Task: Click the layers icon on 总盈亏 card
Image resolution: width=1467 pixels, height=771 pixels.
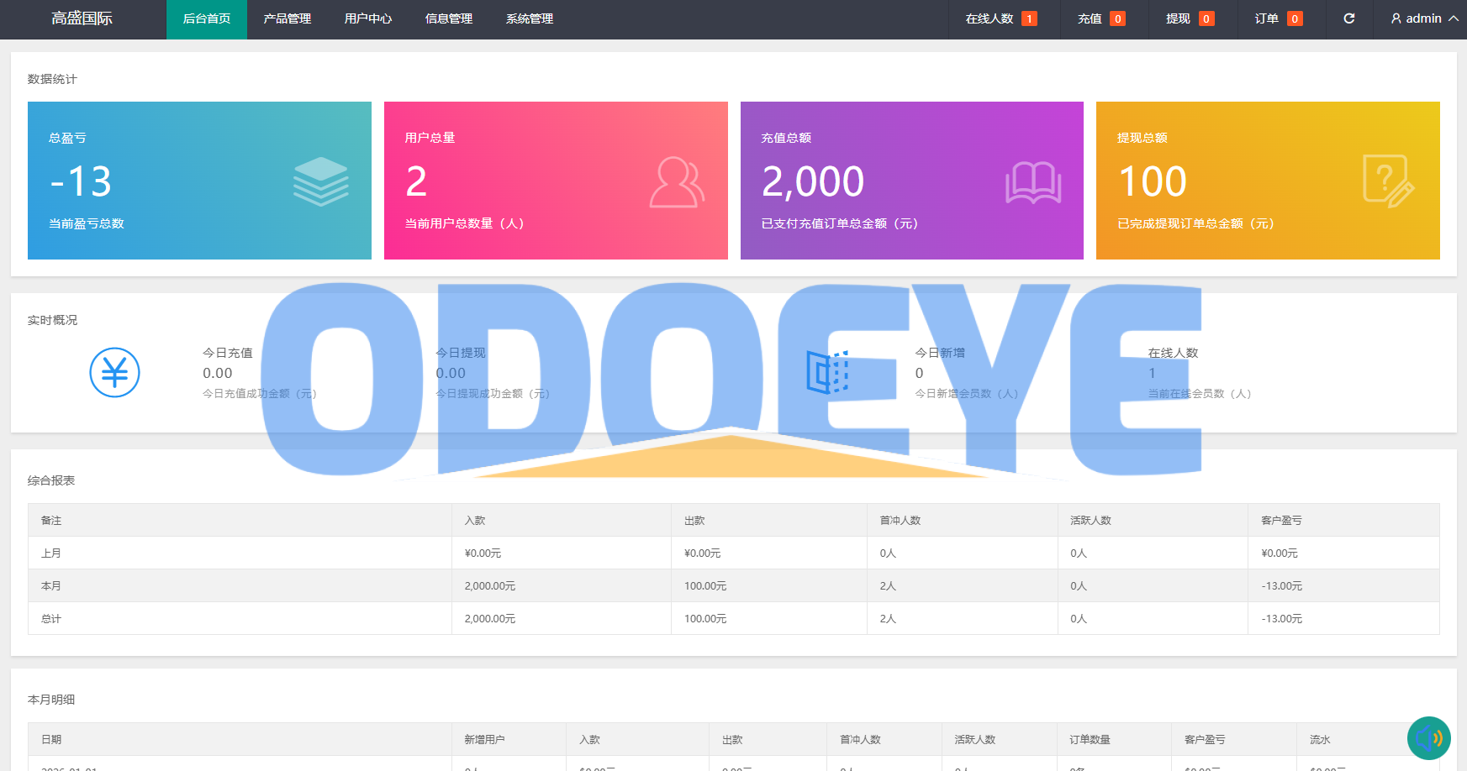Action: (320, 181)
